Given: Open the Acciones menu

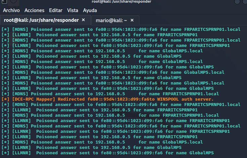Looking at the screenshot, I should point(34,10).
